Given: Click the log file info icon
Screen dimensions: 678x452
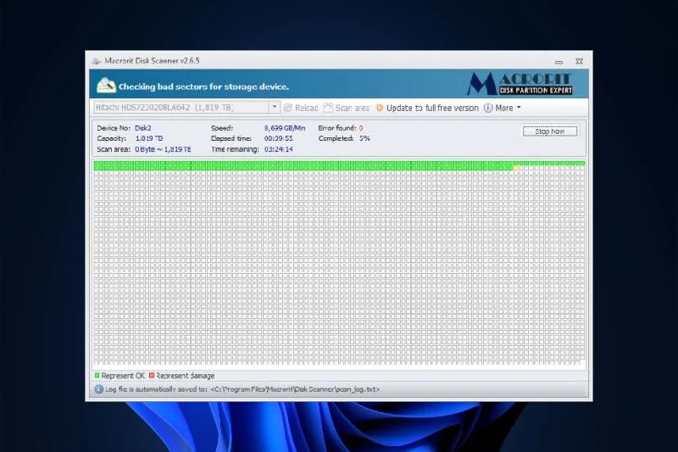Looking at the screenshot, I should 98,389.
